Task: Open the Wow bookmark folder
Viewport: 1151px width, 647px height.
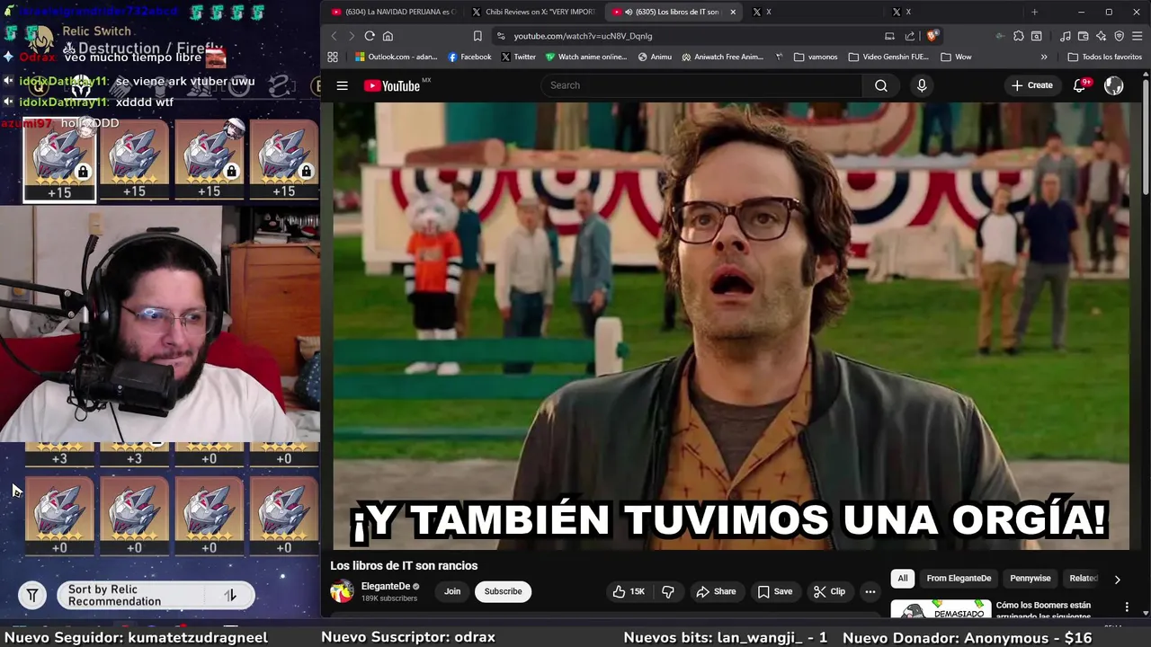Action: 956,57
